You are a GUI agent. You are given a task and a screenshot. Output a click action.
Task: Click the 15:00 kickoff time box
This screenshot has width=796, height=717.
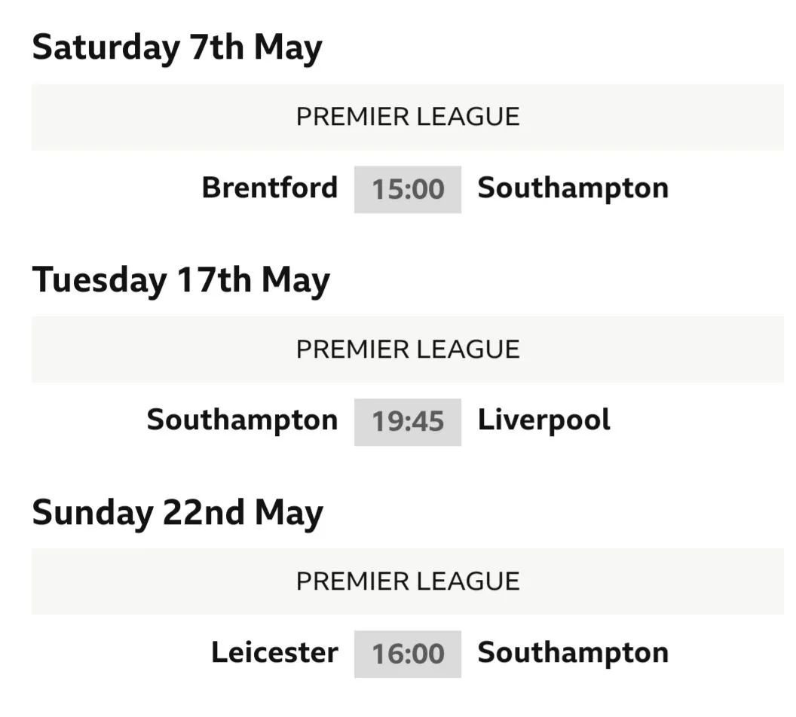(x=408, y=189)
